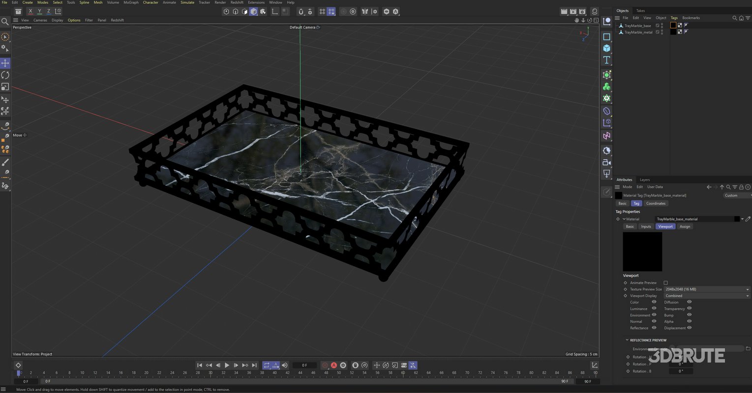752x393 pixels.
Task: Open the Viewport Display dropdown
Action: (706, 295)
